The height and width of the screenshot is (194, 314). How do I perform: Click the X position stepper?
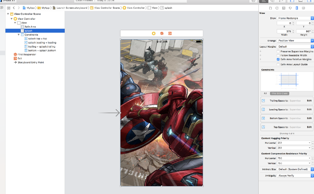click(293, 23)
